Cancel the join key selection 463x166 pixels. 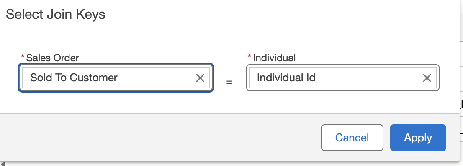[352, 138]
